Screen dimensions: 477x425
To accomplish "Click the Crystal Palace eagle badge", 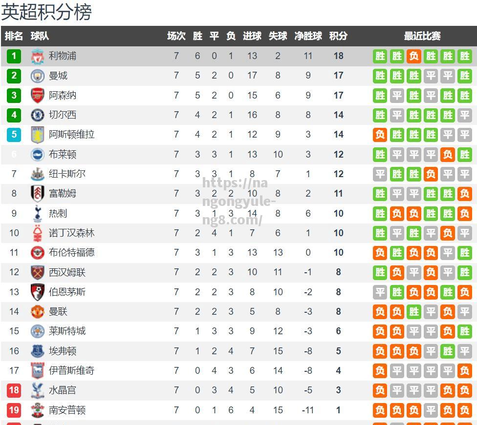I will click(x=38, y=390).
